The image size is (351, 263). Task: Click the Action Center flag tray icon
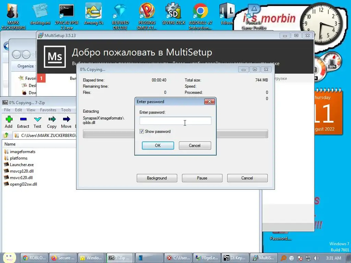[x=300, y=258]
